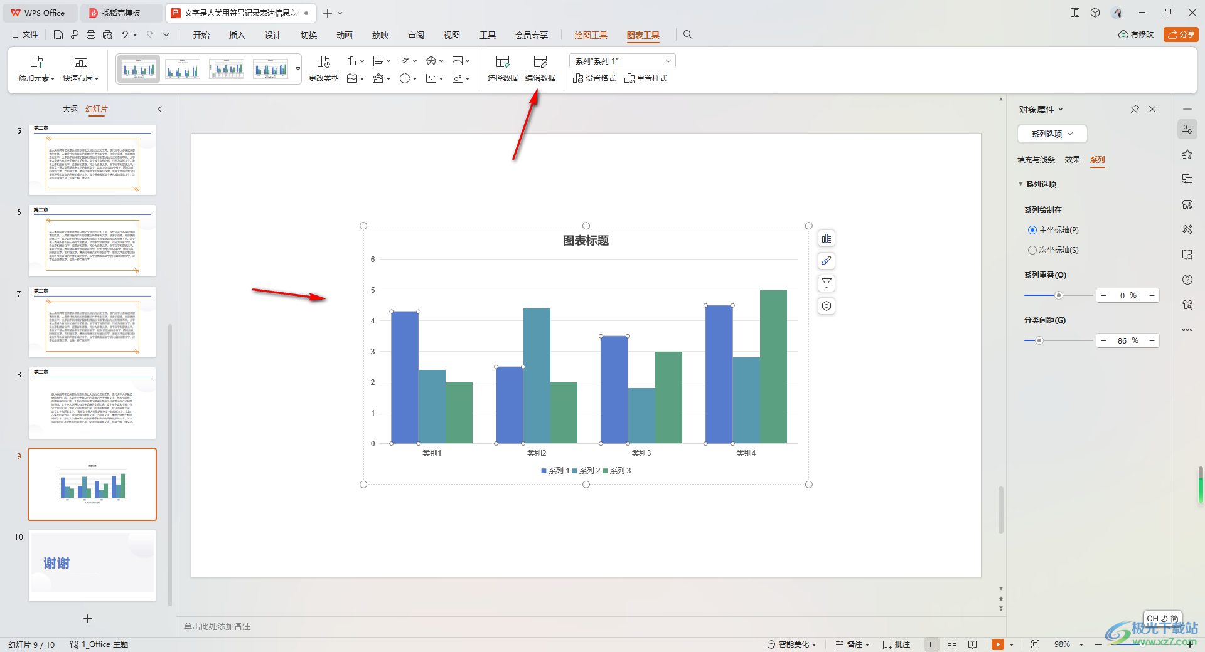Open the search magnifier in ribbon tabs
This screenshot has height=652, width=1205.
point(688,35)
